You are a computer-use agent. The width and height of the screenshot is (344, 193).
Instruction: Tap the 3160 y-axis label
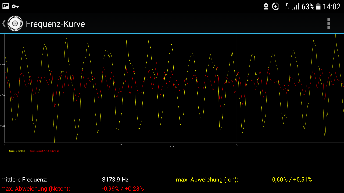coord(2,126)
